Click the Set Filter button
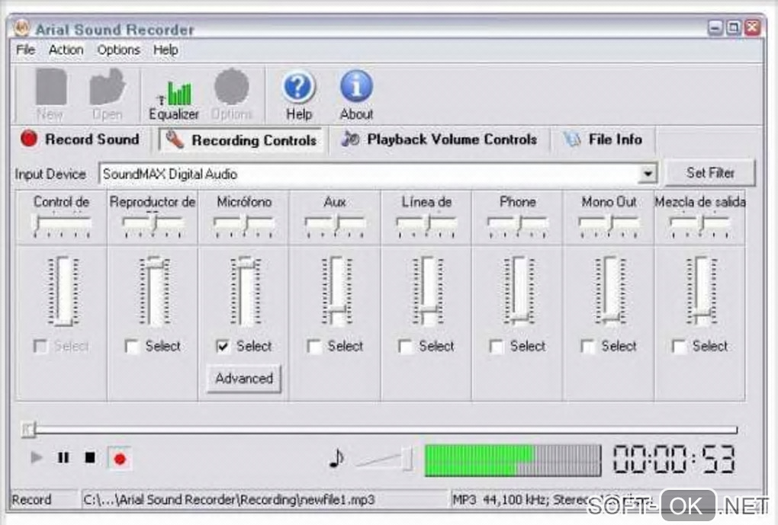The image size is (778, 525). click(710, 173)
